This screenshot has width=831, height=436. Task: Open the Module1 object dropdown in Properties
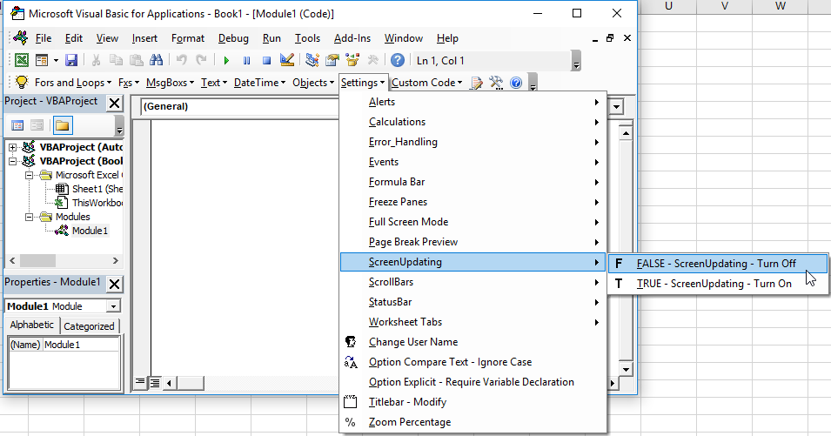click(114, 306)
